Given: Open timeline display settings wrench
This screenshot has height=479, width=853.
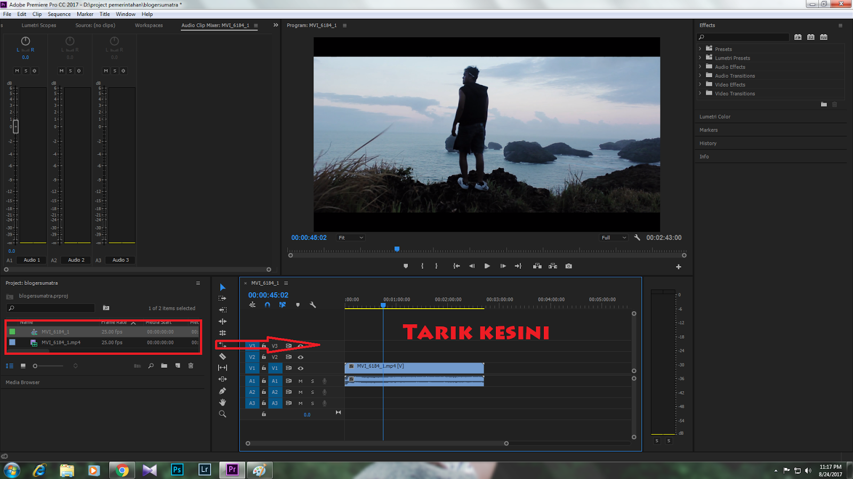Looking at the screenshot, I should point(313,305).
